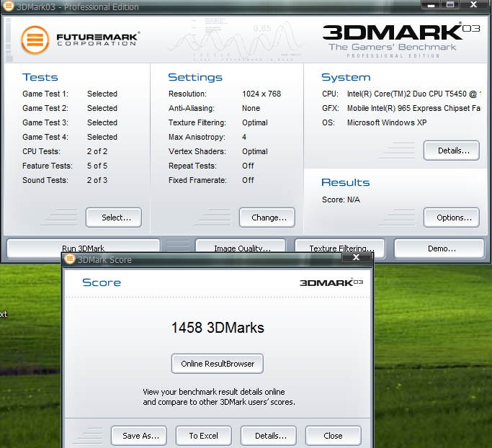This screenshot has height=448, width=492.
Task: Click the Feature Tests value 5 of 5
Action: 97,166
